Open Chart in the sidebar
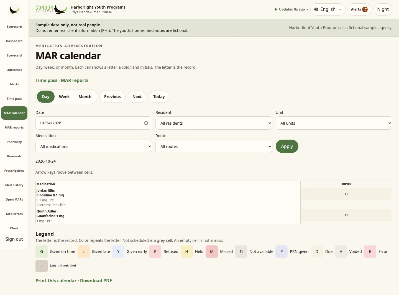Image resolution: width=399 pixels, height=295 pixels. [x=14, y=228]
